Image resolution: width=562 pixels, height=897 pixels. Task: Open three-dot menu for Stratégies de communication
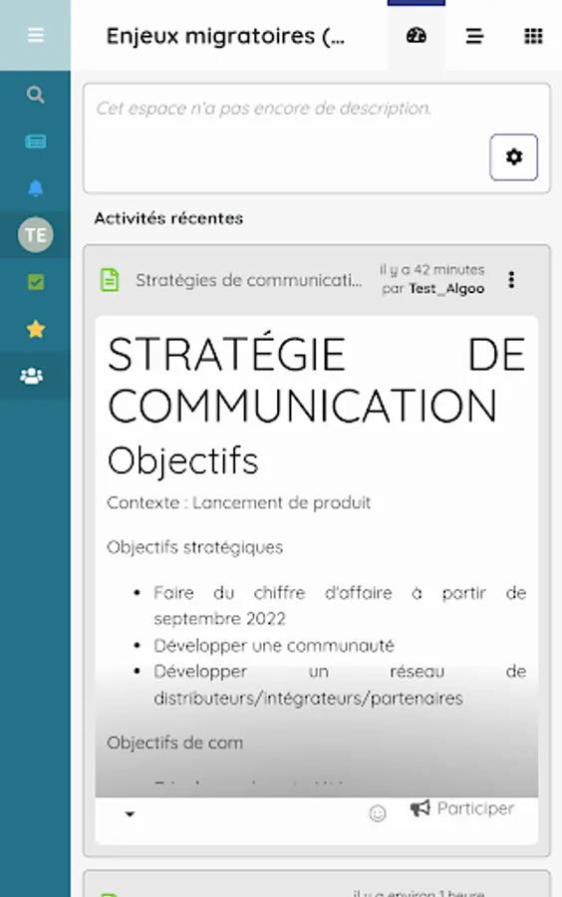[511, 279]
